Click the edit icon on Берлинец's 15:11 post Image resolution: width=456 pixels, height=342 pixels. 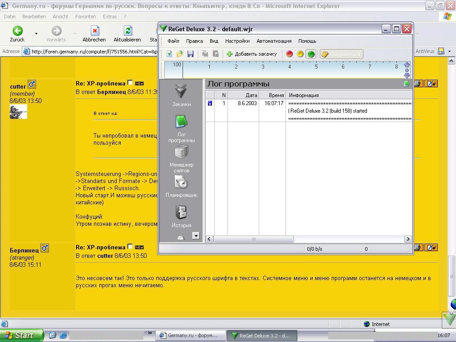[431, 248]
